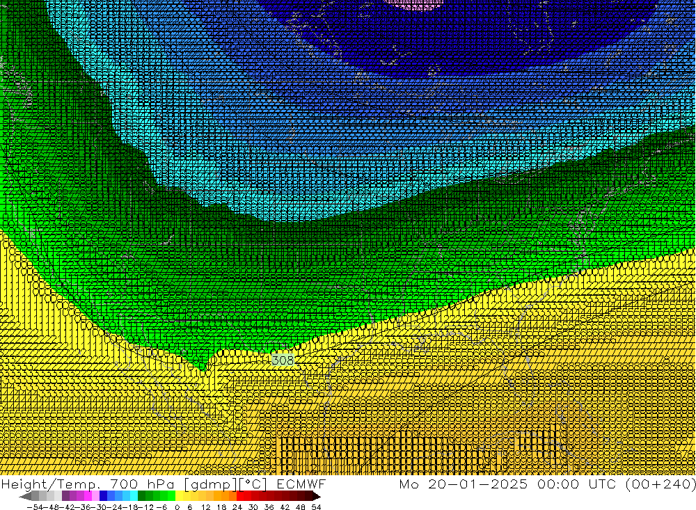Click the '0' legend value
The height and width of the screenshot is (510, 696).
coord(177,507)
